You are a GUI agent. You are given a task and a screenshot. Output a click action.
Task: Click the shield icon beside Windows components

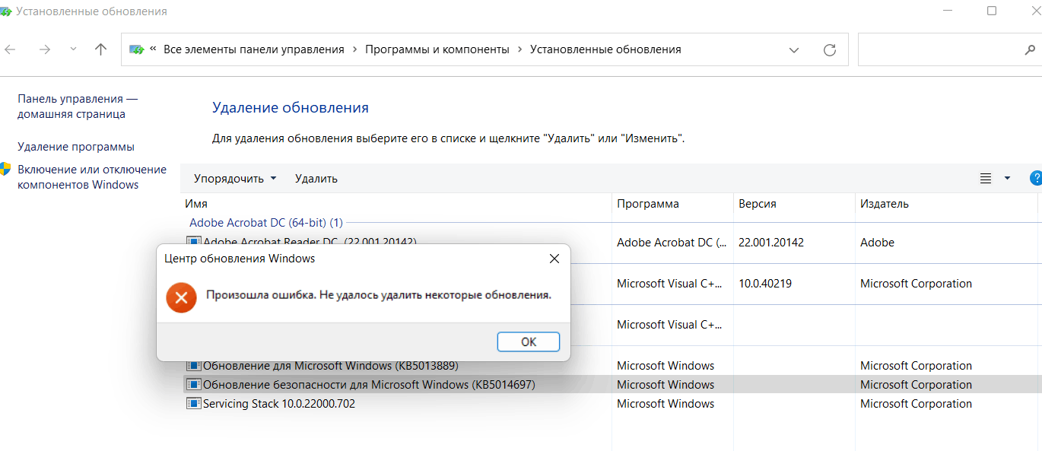click(6, 170)
